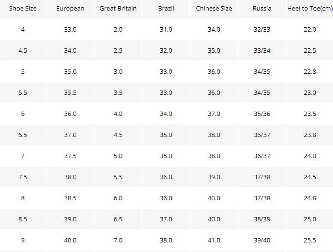This screenshot has height=252, width=333.
Task: Select Brazil value 31.0
Action: [166, 30]
